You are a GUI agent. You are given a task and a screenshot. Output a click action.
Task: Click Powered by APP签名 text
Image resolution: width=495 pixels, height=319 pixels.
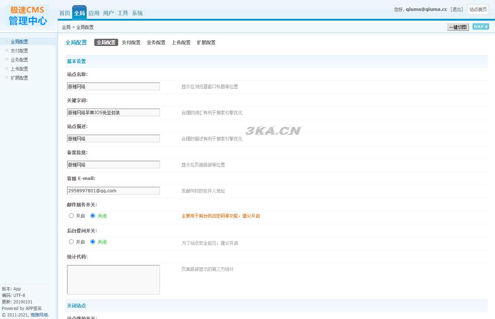click(x=22, y=308)
